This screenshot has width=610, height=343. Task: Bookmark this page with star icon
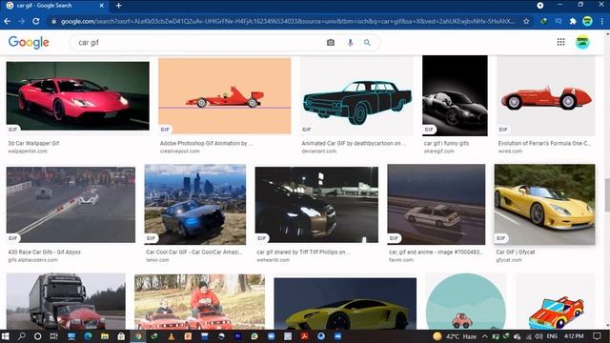[x=526, y=21]
